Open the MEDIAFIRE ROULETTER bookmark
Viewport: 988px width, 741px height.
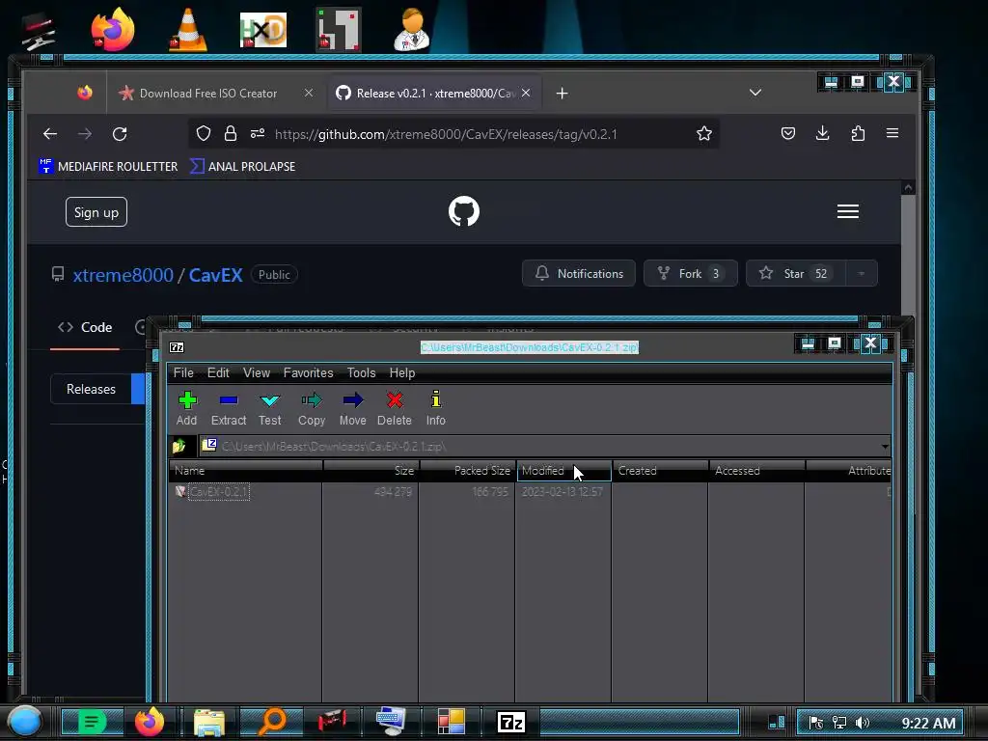click(108, 166)
